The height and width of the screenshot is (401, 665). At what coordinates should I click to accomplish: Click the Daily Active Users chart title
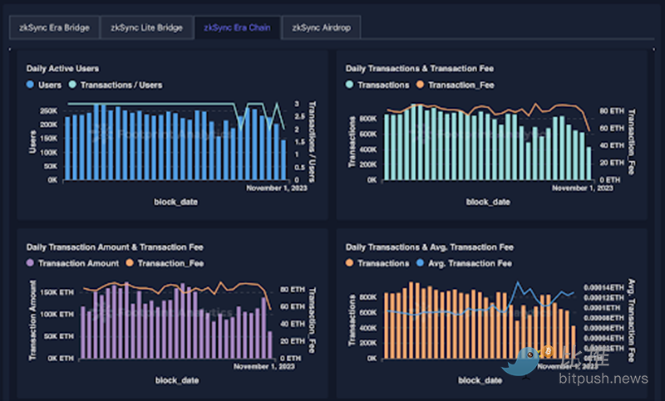[x=62, y=69]
